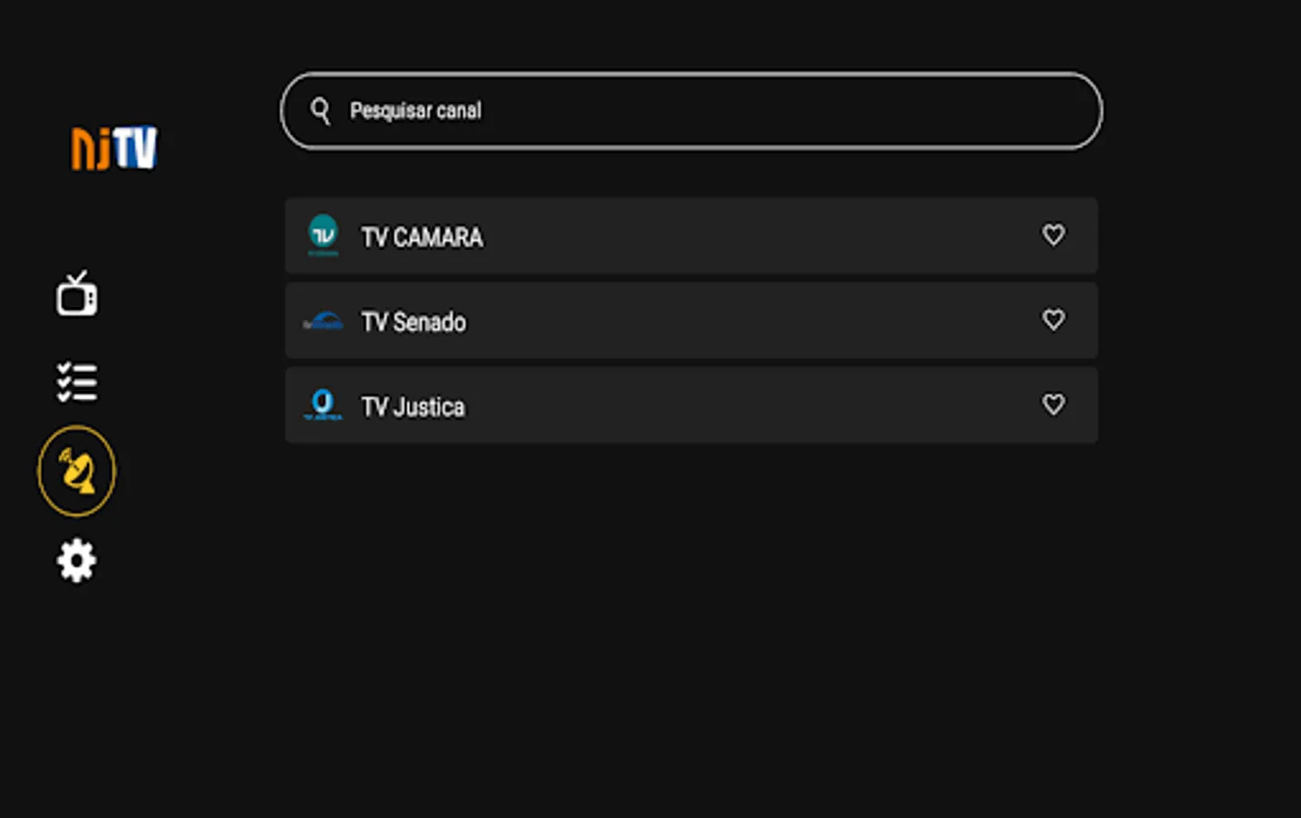
Task: Click the TV Senado channel logo
Action: click(323, 322)
